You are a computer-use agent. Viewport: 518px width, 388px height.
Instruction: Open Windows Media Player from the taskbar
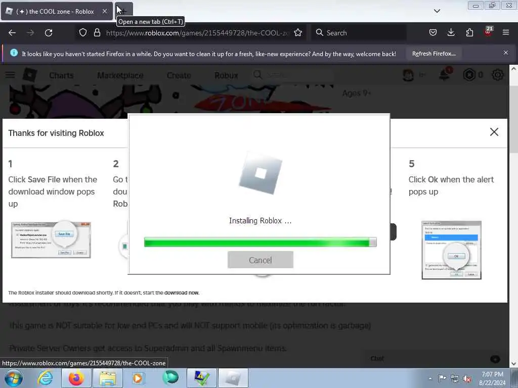tap(138, 378)
